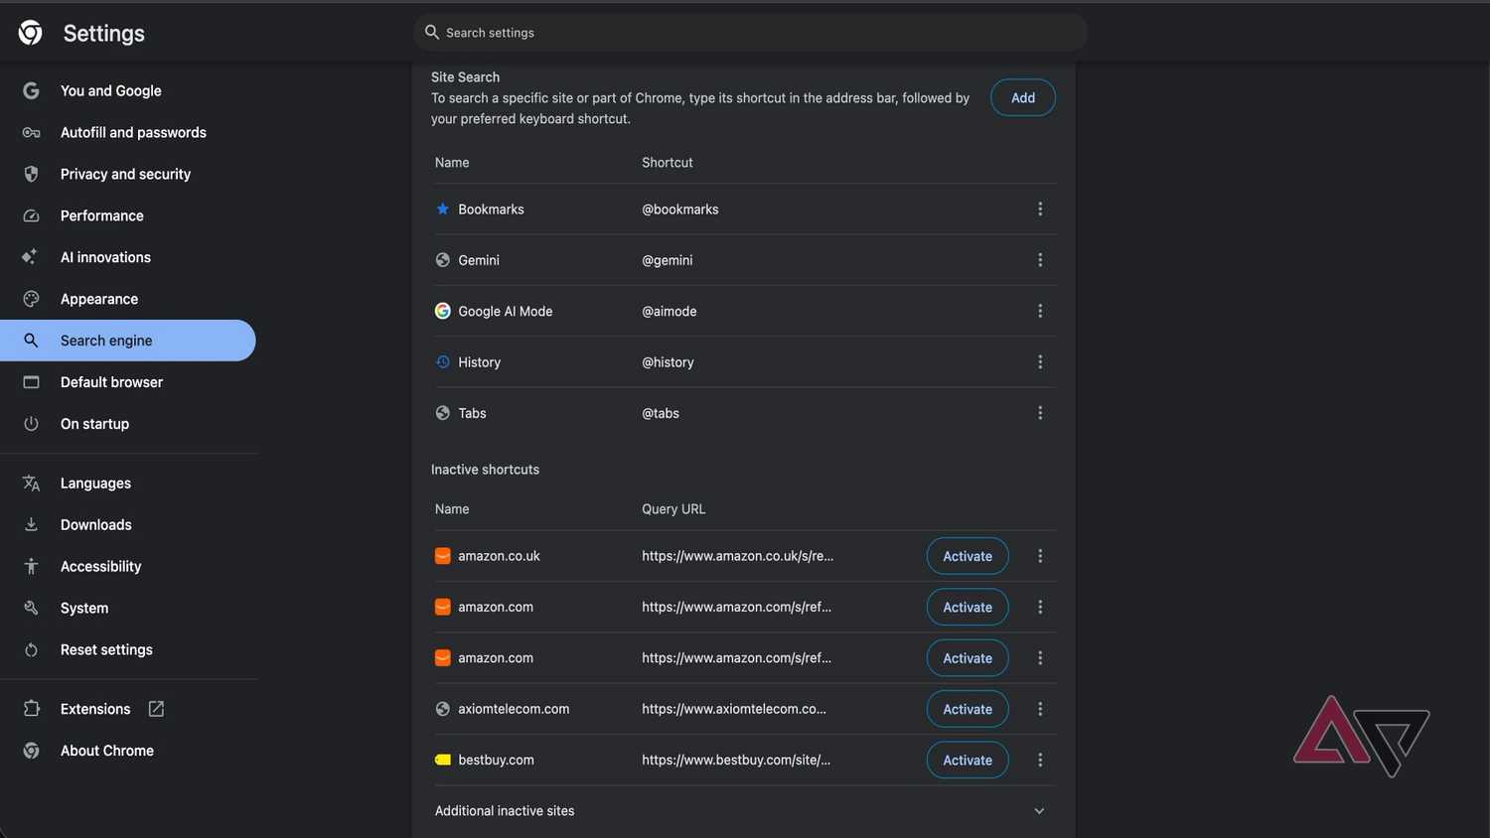1490x838 pixels.
Task: Click the axiomtelecom.com query URL text
Action: (x=734, y=709)
